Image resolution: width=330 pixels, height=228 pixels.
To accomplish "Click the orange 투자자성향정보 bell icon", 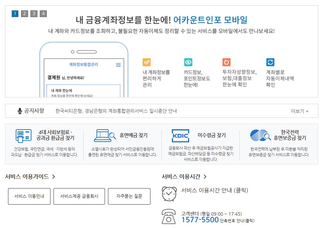I will [x=226, y=62].
